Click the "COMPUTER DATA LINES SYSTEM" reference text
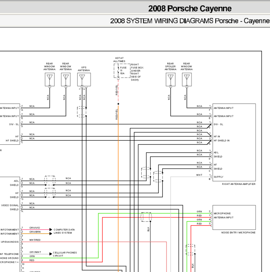The height and width of the screenshot is (272, 270). 64,231
